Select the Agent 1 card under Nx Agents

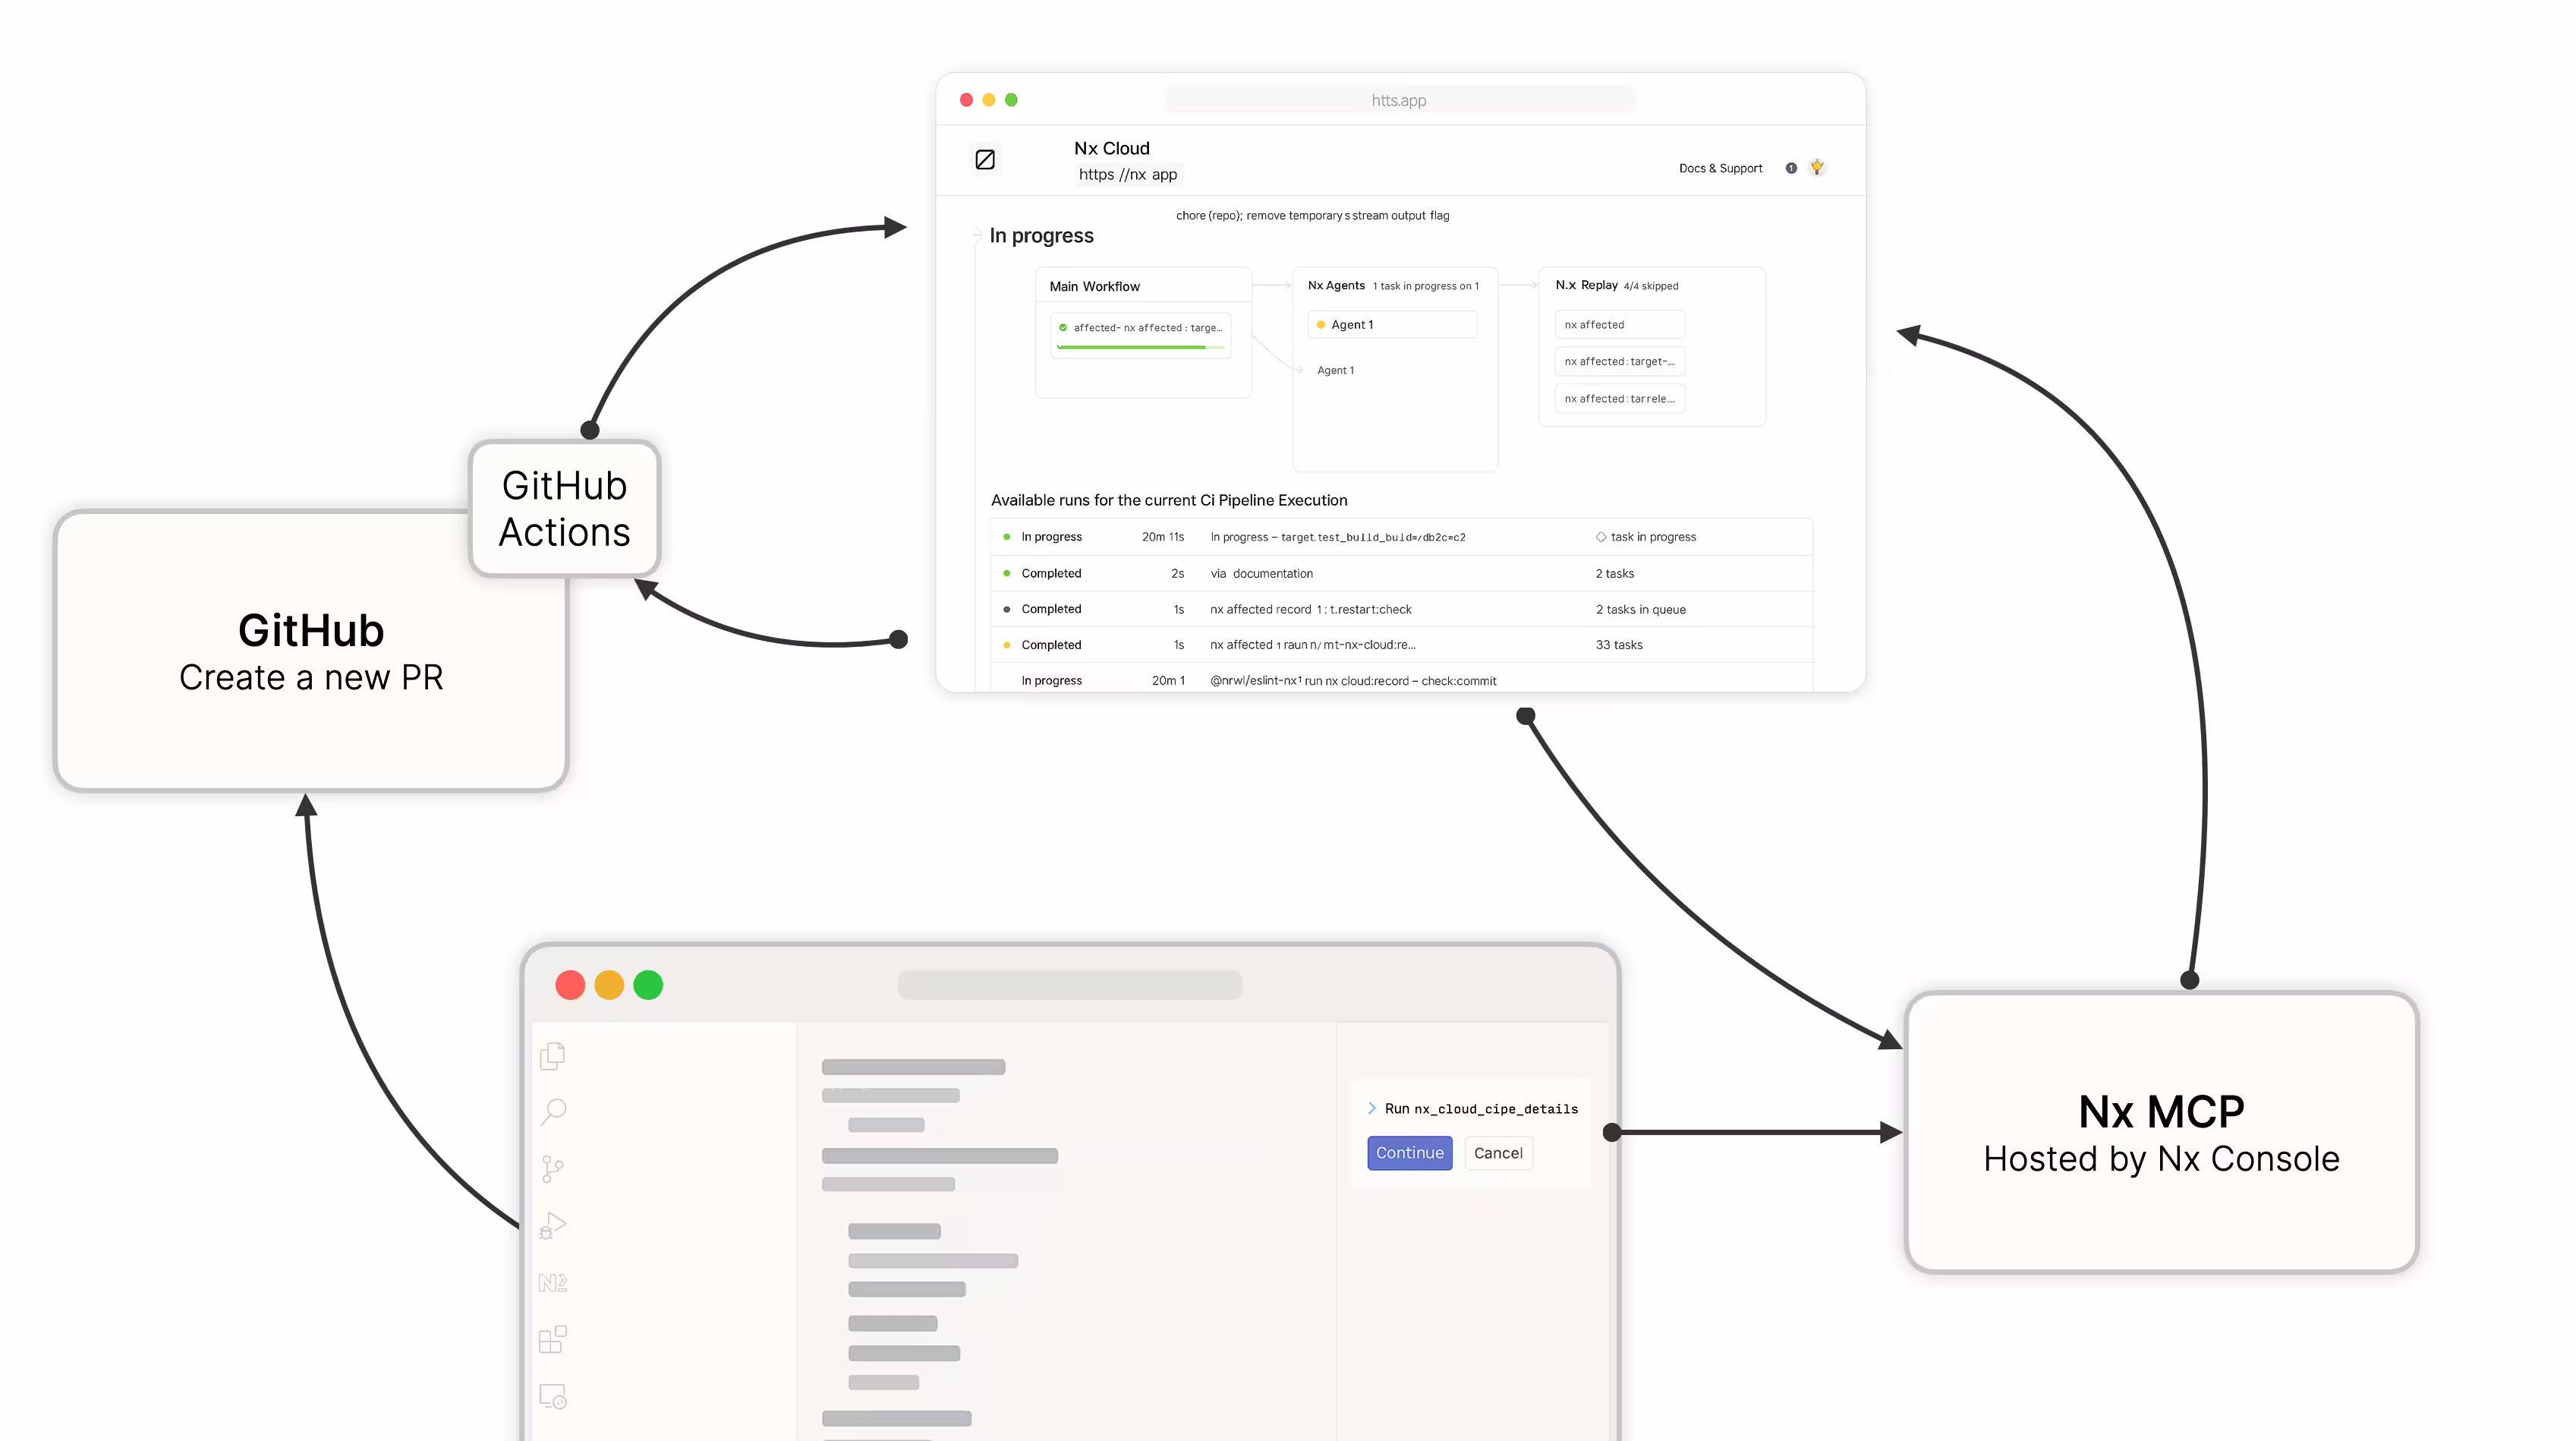tap(1392, 324)
